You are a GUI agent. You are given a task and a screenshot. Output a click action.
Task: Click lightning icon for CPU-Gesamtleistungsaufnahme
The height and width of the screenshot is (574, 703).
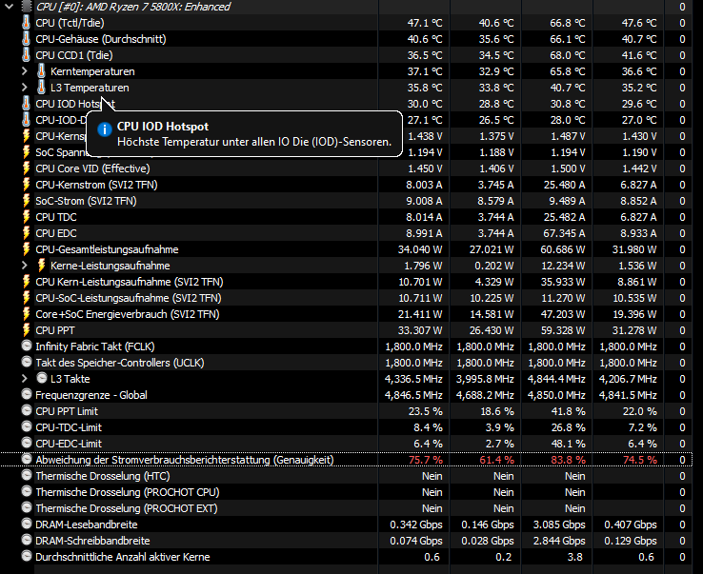27,249
